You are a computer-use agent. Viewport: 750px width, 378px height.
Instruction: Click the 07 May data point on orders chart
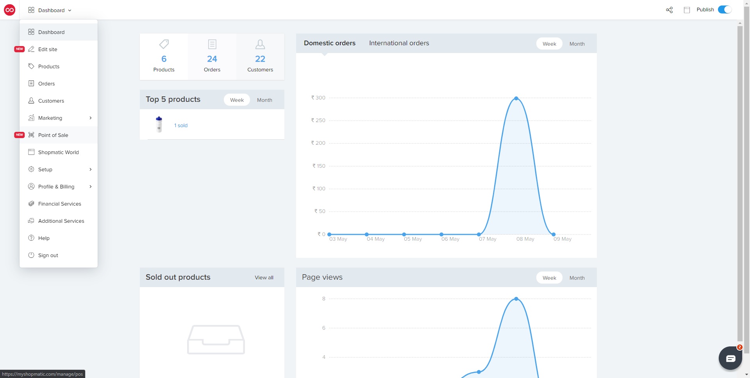tap(479, 234)
